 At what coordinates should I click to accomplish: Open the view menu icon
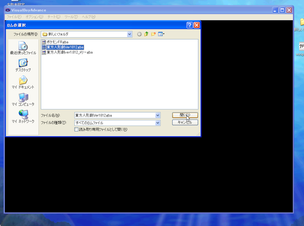point(161,34)
